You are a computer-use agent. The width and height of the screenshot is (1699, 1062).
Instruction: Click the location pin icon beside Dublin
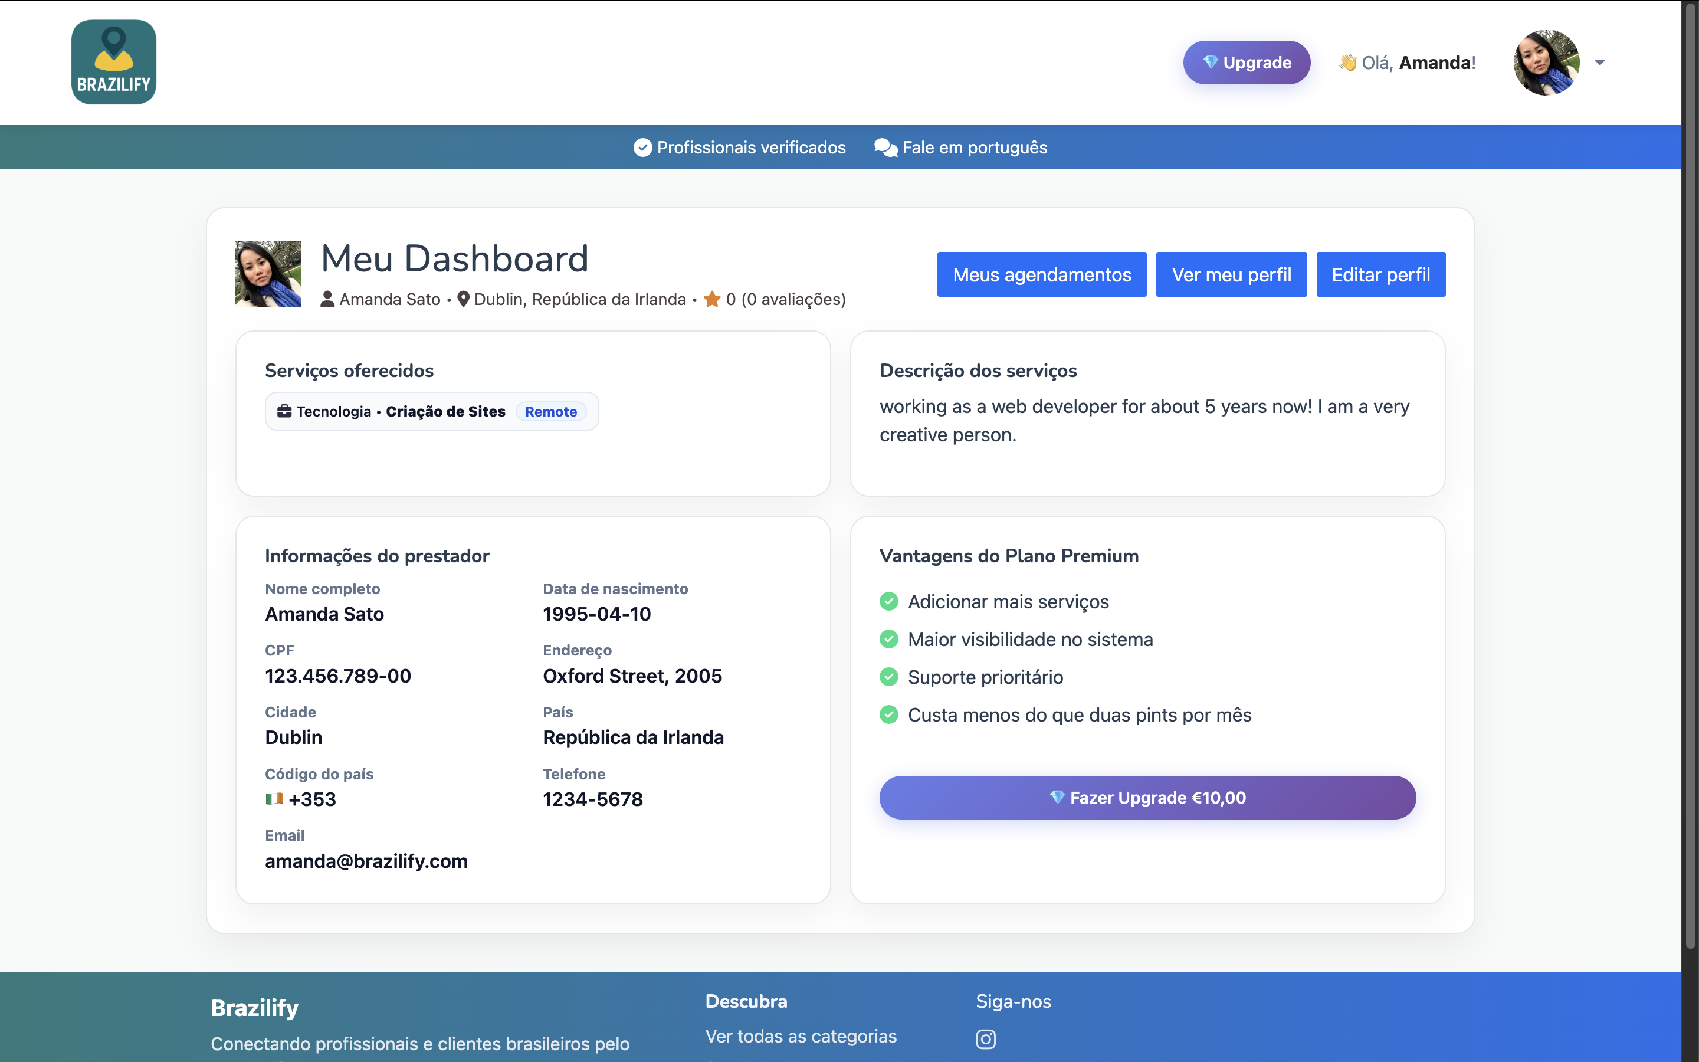(463, 299)
